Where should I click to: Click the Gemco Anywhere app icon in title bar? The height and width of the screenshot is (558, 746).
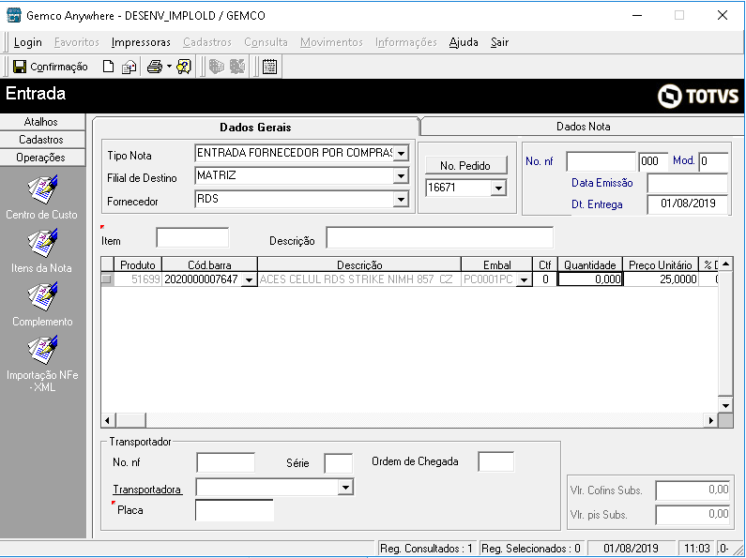14,15
